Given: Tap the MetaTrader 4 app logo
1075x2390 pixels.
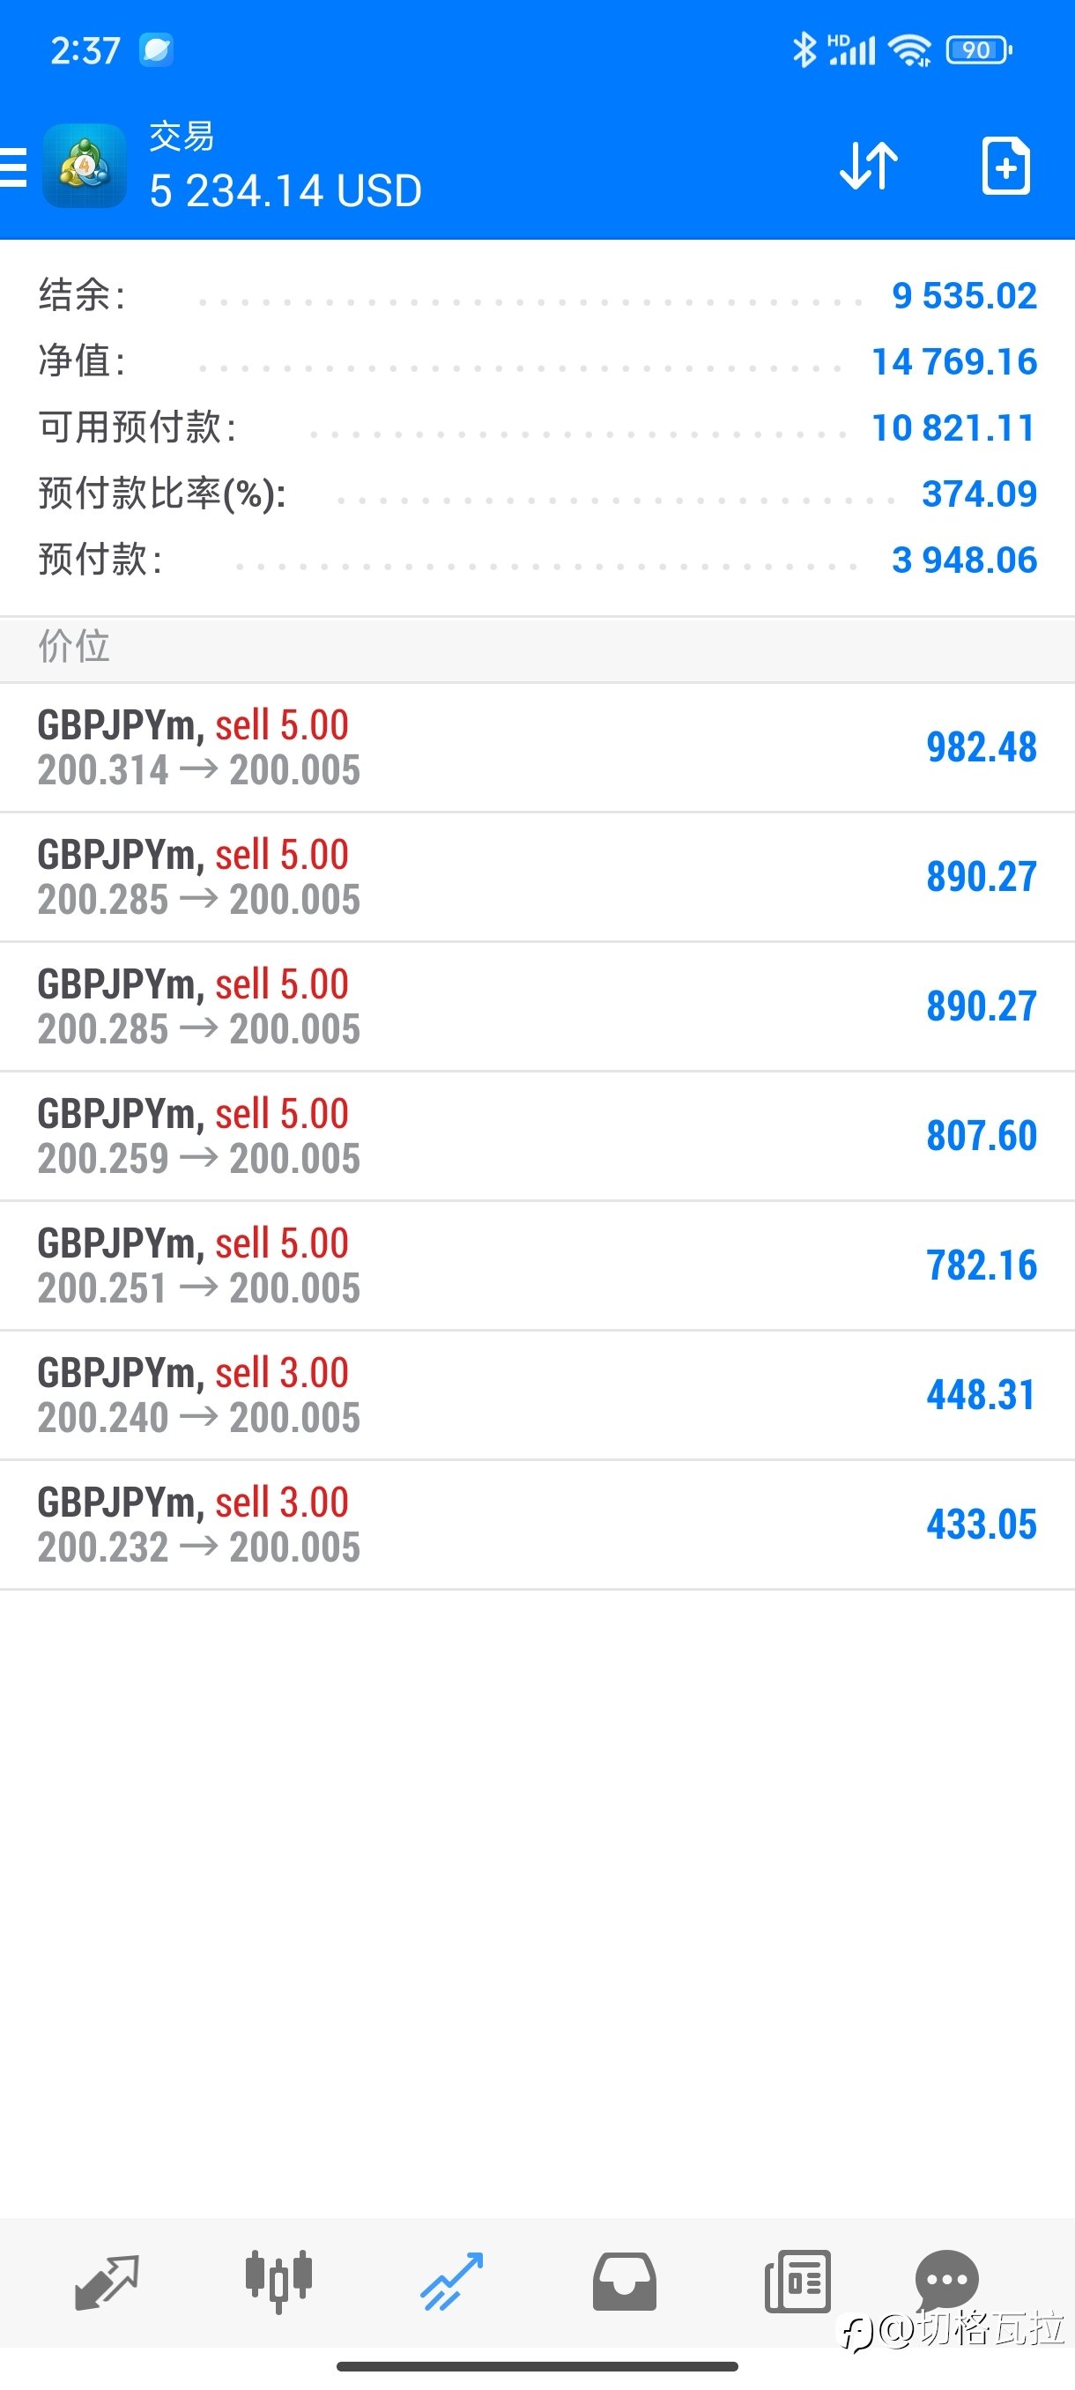Looking at the screenshot, I should [85, 165].
